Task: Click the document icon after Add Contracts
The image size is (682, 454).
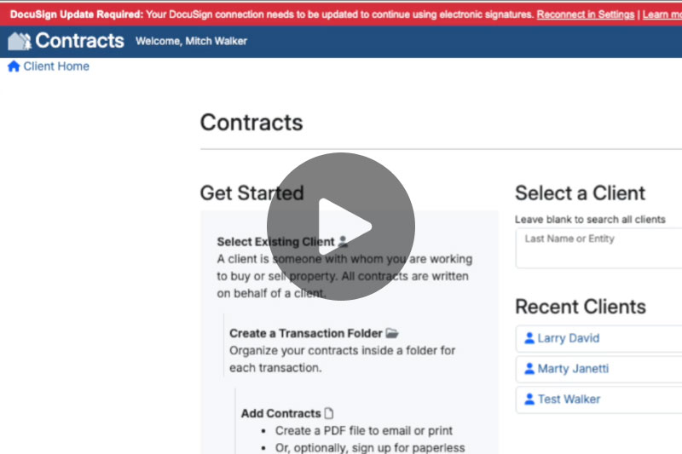Action: [x=329, y=413]
